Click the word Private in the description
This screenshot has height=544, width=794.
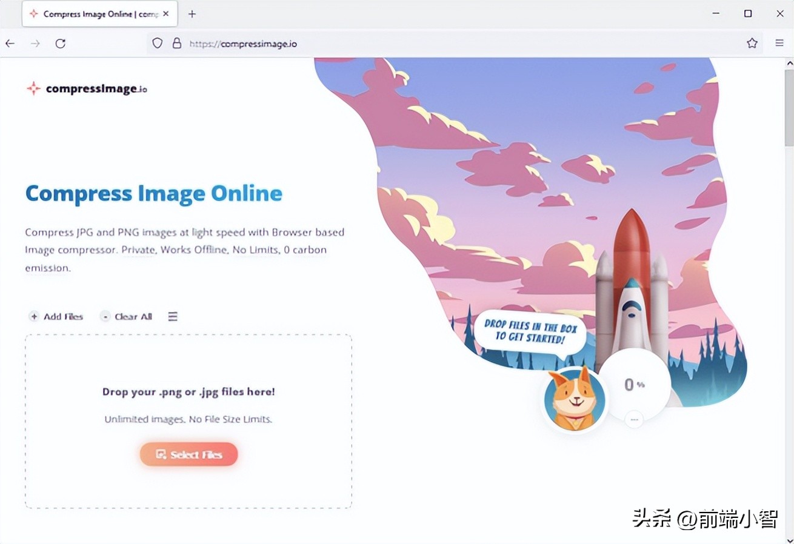138,250
